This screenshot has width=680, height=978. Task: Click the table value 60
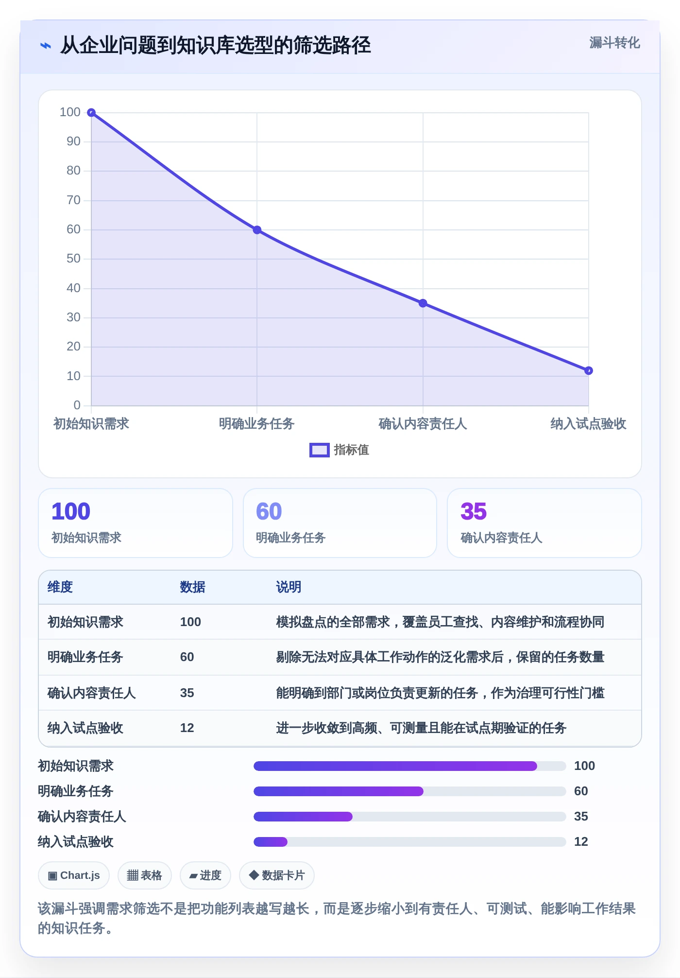coord(187,657)
